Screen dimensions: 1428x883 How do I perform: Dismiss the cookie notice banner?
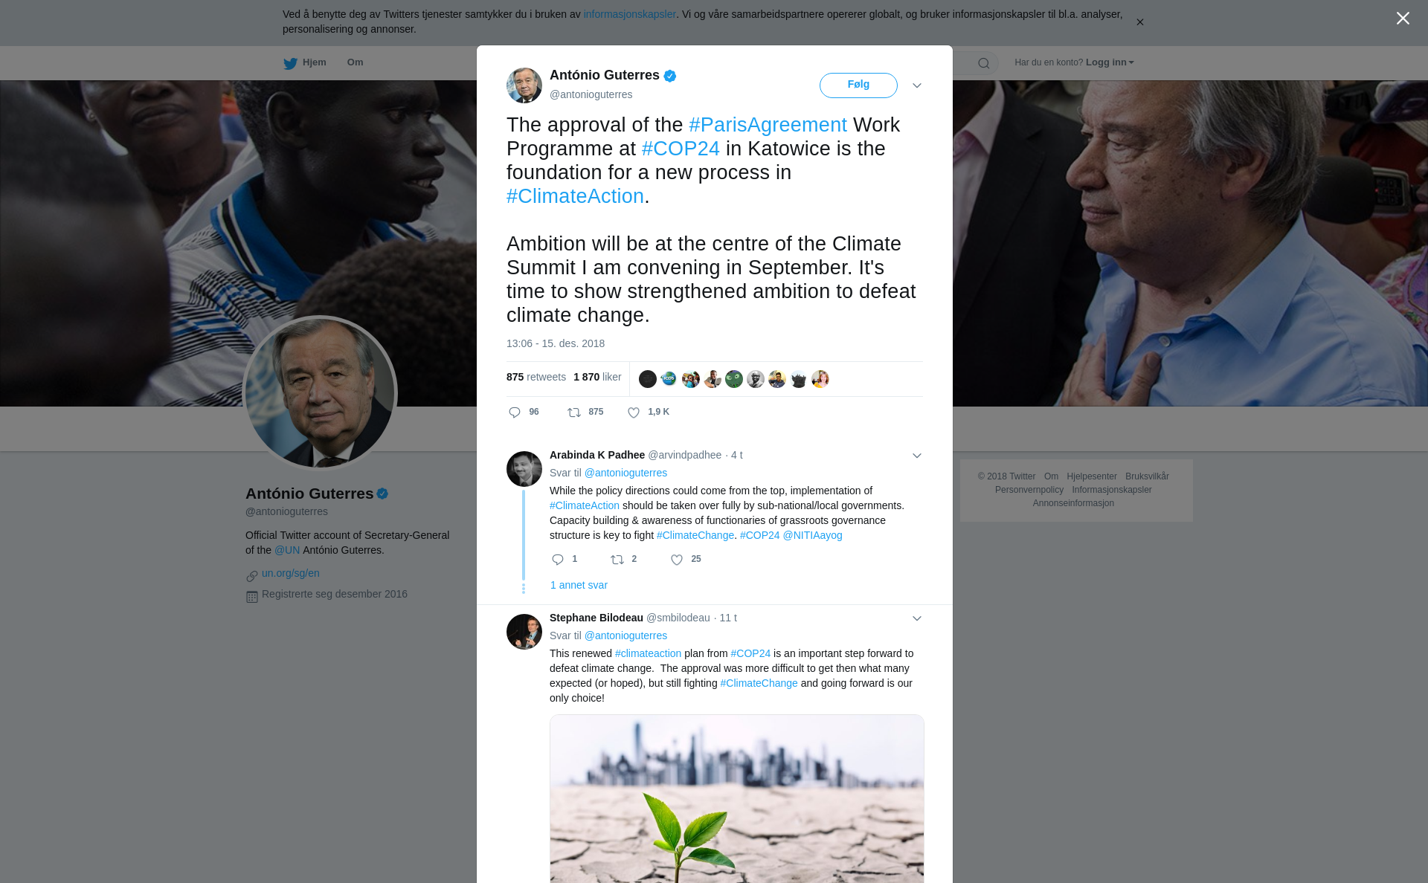1139,22
